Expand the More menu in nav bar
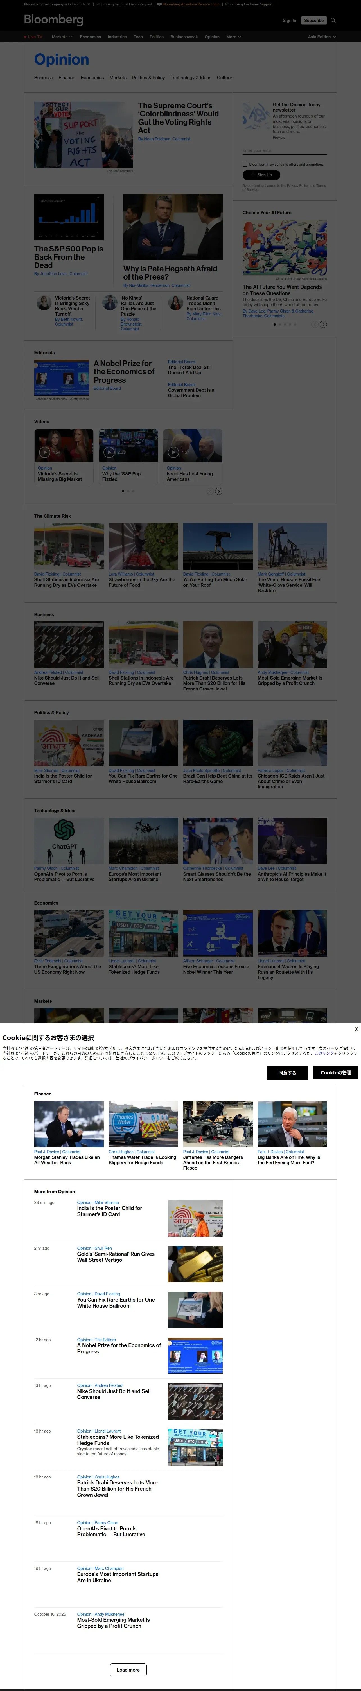The width and height of the screenshot is (361, 1691). click(233, 37)
